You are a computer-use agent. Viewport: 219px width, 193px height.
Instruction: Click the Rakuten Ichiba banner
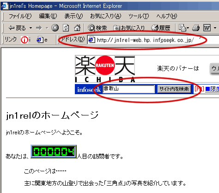click(105, 69)
